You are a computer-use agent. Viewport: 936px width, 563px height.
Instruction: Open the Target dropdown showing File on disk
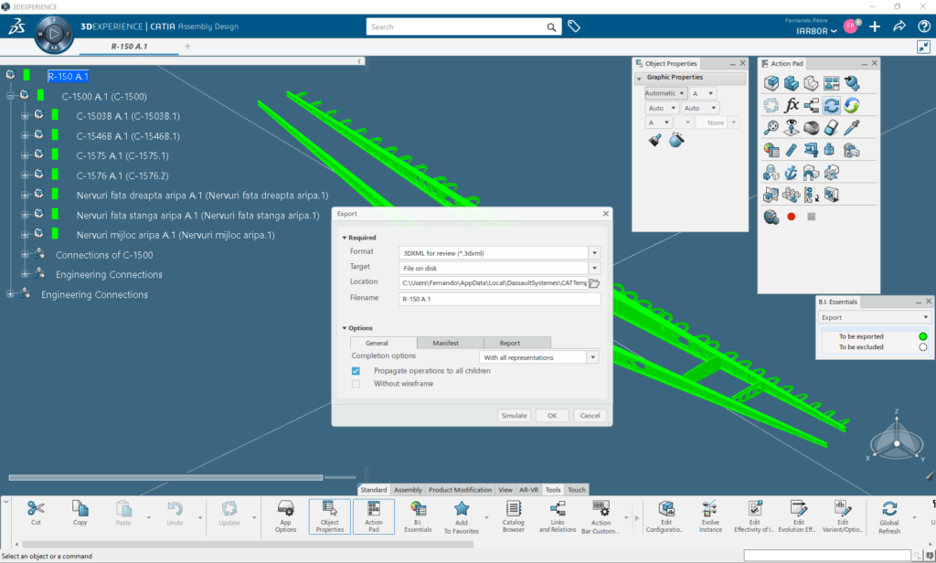[x=594, y=268]
